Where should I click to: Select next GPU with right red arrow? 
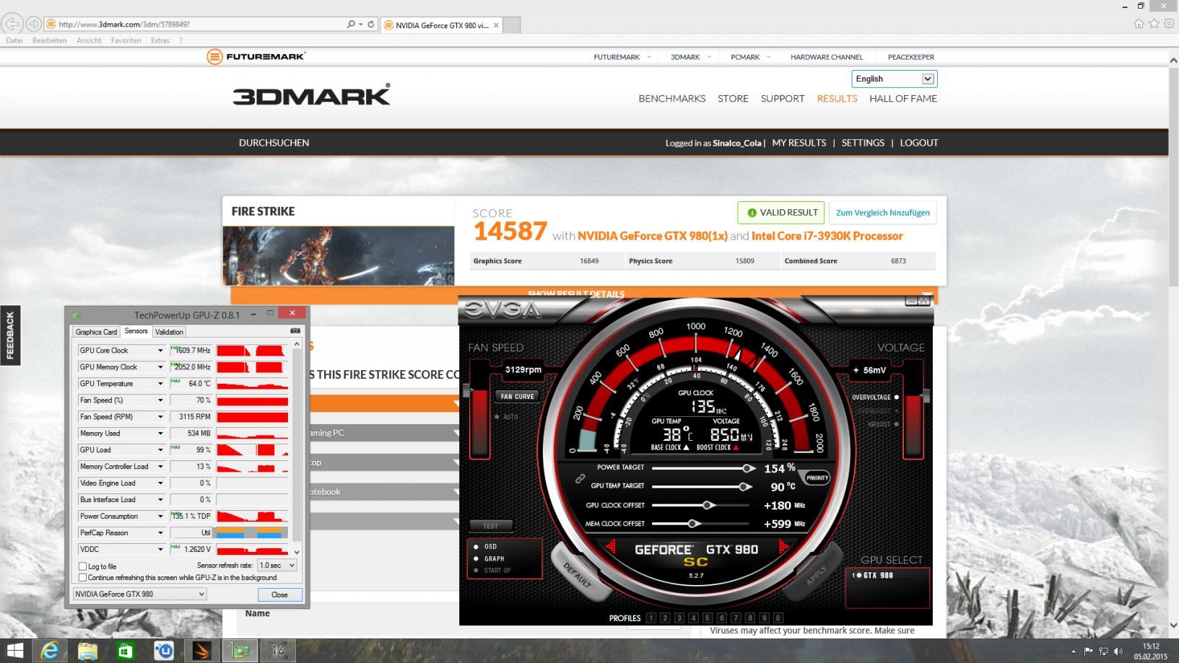pyautogui.click(x=783, y=548)
